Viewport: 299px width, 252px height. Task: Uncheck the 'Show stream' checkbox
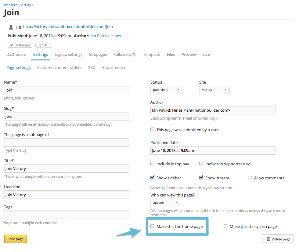[x=201, y=178]
